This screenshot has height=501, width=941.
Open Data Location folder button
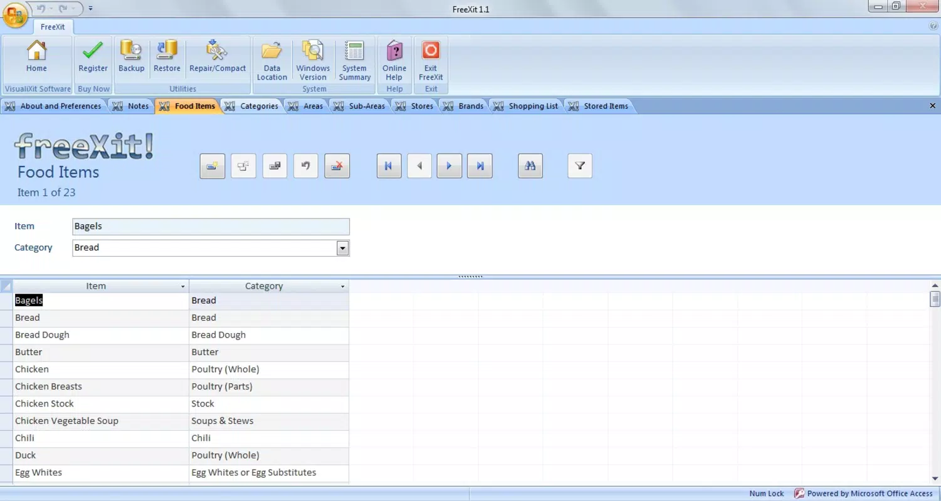click(x=271, y=60)
